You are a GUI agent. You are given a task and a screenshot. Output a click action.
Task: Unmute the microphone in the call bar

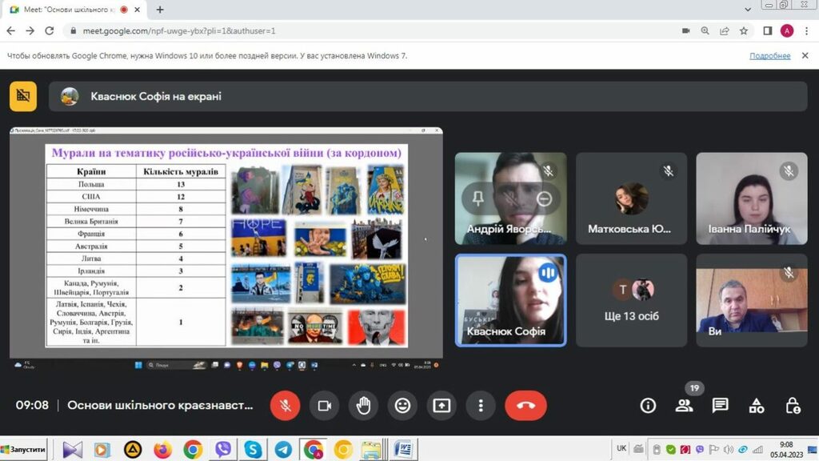[285, 405]
